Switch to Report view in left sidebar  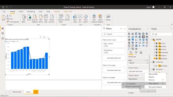point(3,29)
